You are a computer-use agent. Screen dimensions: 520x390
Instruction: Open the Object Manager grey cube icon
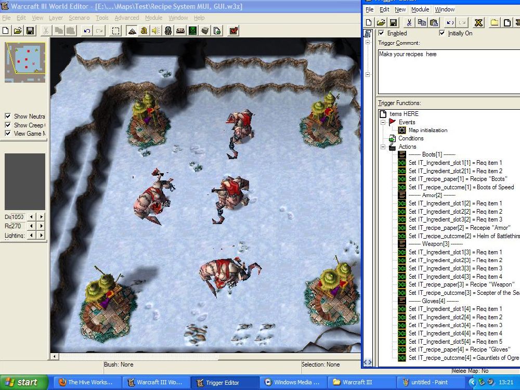[205, 31]
